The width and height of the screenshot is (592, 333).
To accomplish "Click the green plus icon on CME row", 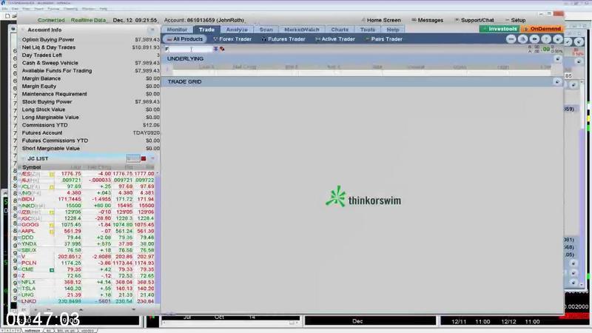I will click(52, 270).
